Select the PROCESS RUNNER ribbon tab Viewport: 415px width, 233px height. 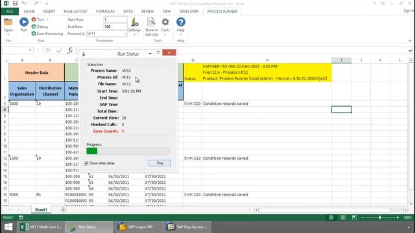[222, 12]
